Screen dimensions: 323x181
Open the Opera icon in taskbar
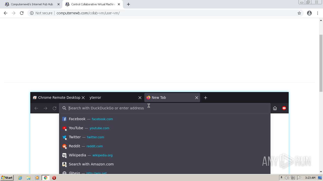54,178
